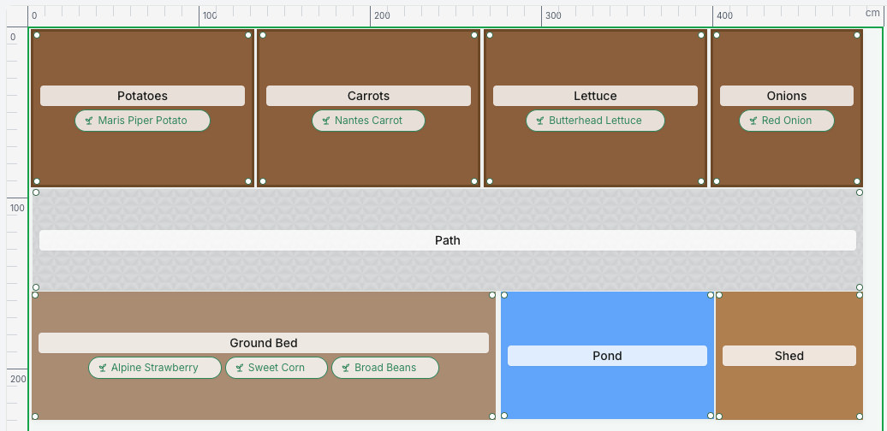Select the Ground Bed label
887x431 pixels.
coord(264,343)
